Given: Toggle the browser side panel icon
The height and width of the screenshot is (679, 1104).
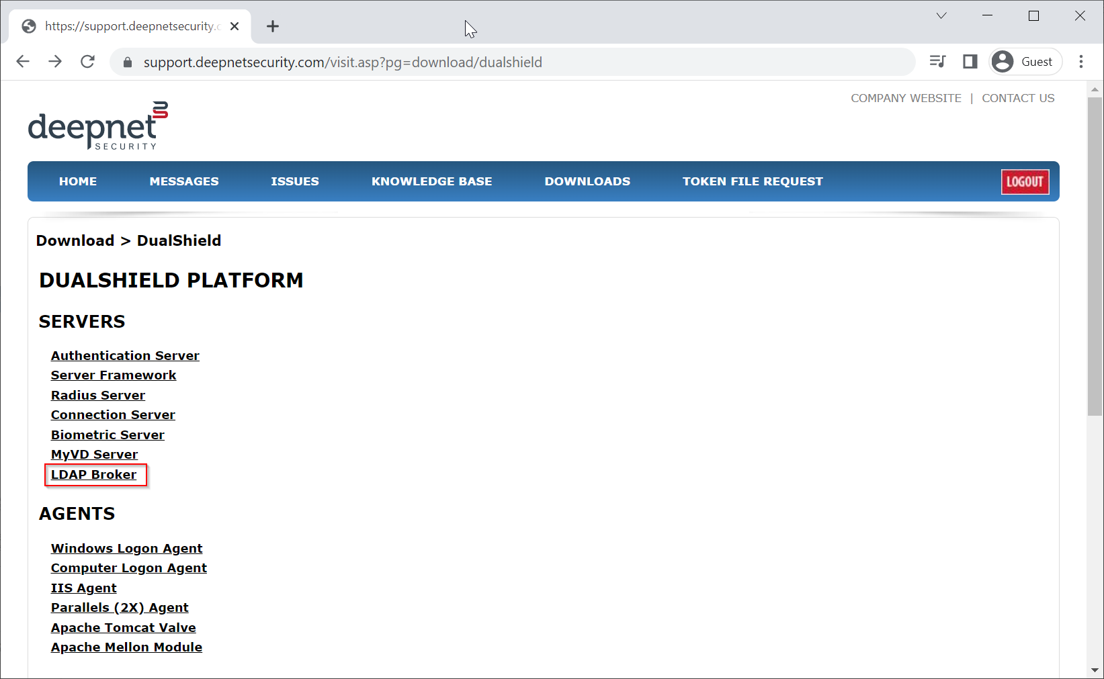Looking at the screenshot, I should point(970,62).
